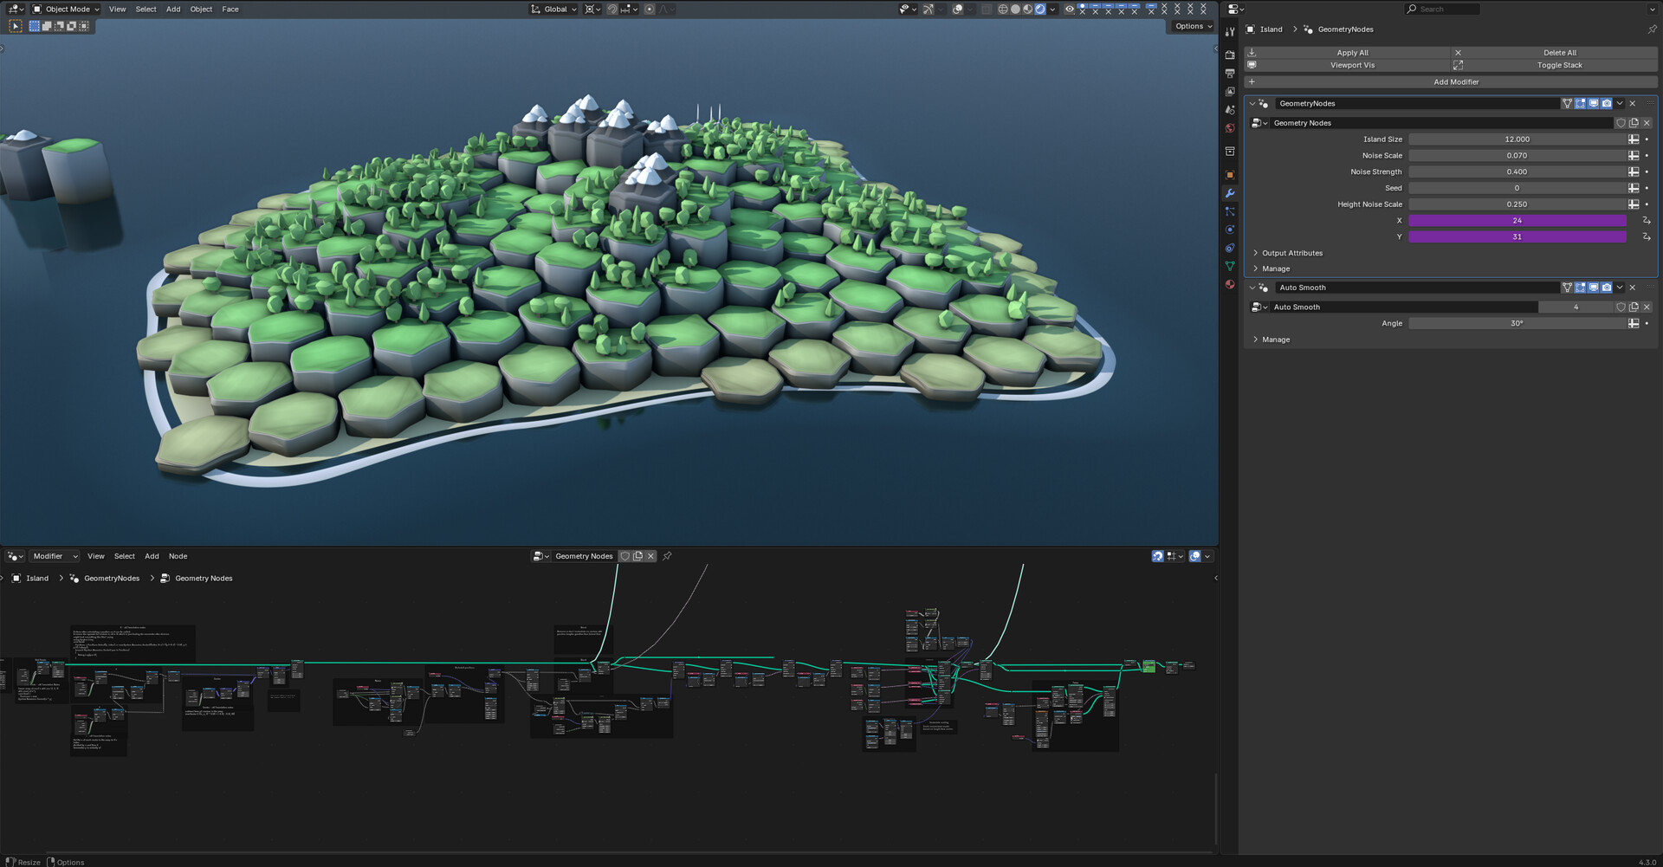This screenshot has height=867, width=1663.
Task: Adjust the Noise Strength slider
Action: click(x=1516, y=171)
